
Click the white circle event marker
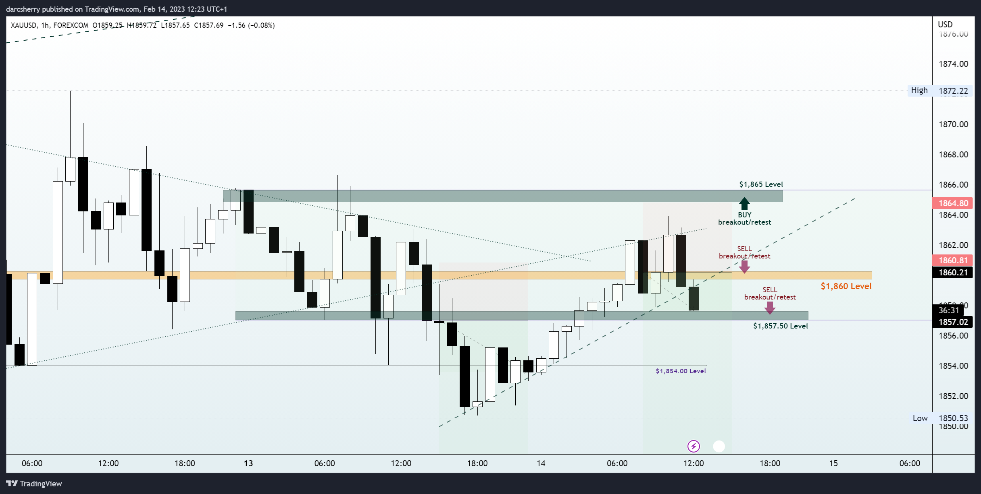pos(719,446)
